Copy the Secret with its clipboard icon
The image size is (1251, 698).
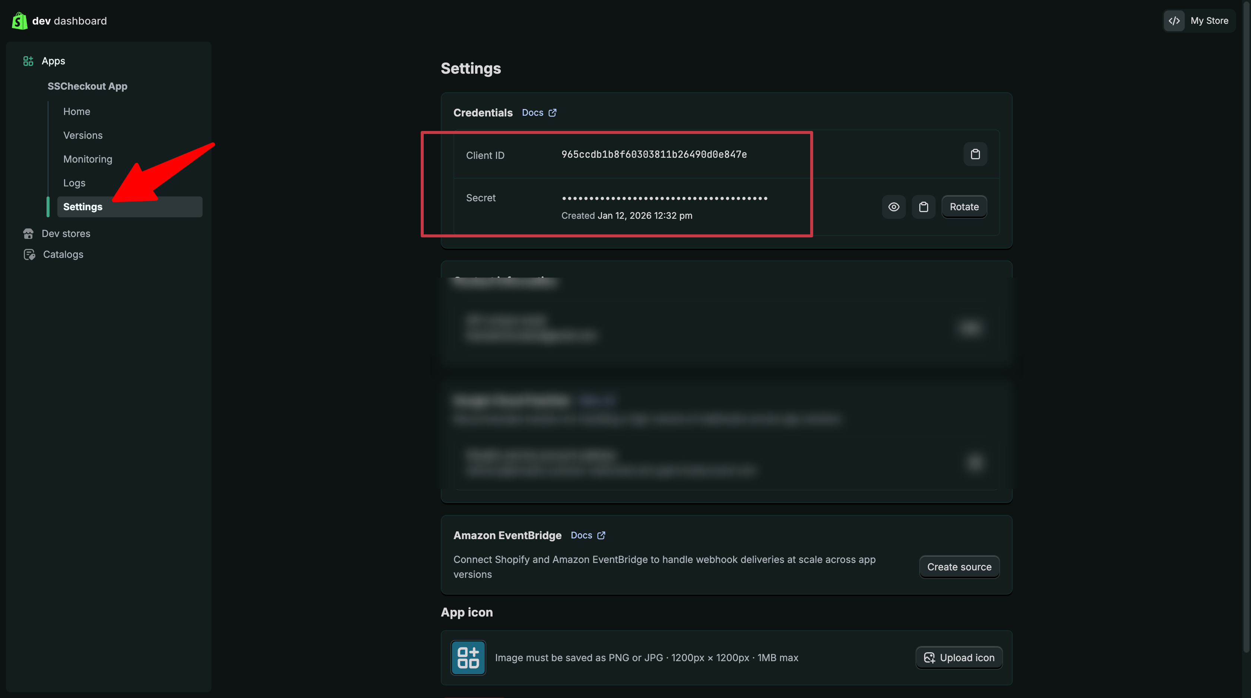pos(924,206)
